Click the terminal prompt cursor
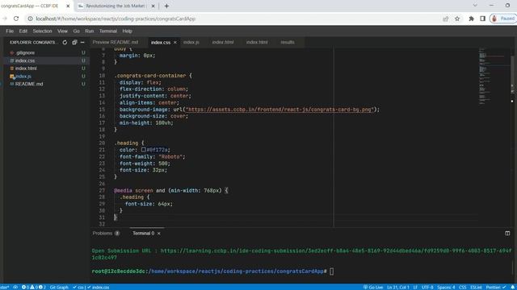The width and height of the screenshot is (517, 290). [331, 271]
